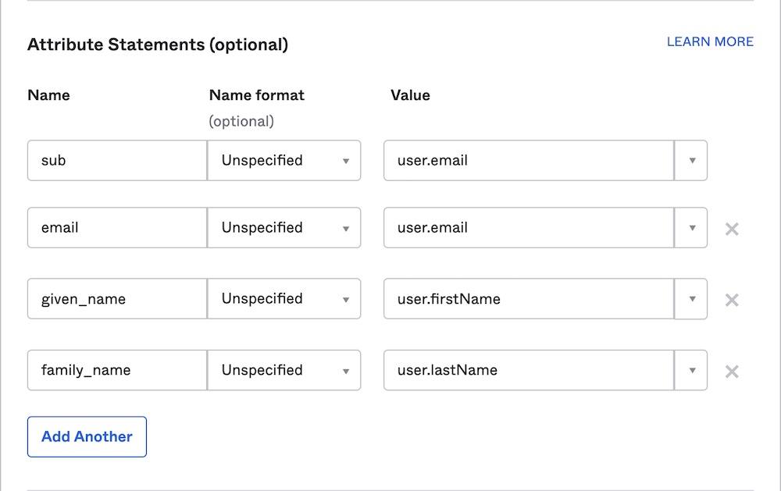The height and width of the screenshot is (491, 781).
Task: Delete the given_name attribute statement
Action: [732, 299]
